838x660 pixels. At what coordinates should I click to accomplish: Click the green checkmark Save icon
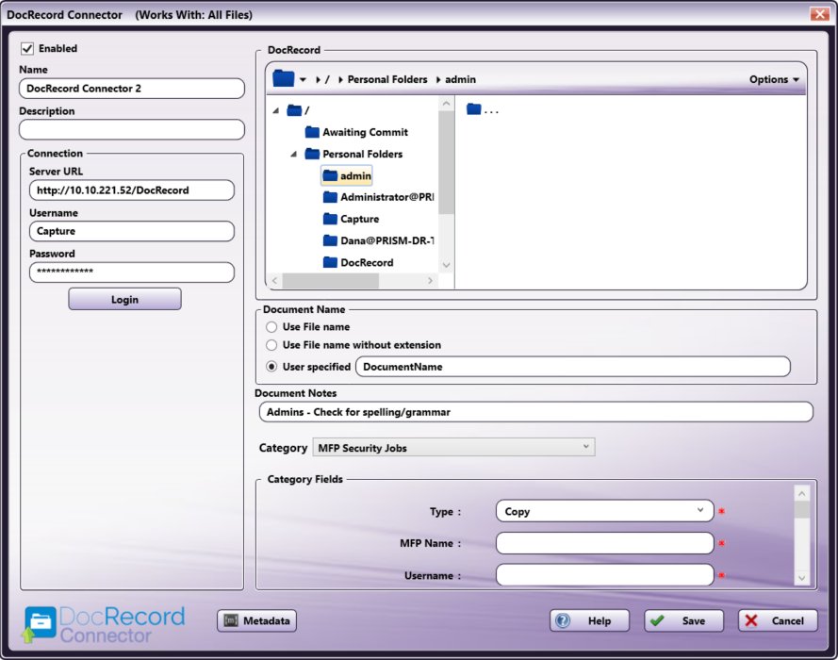[657, 620]
